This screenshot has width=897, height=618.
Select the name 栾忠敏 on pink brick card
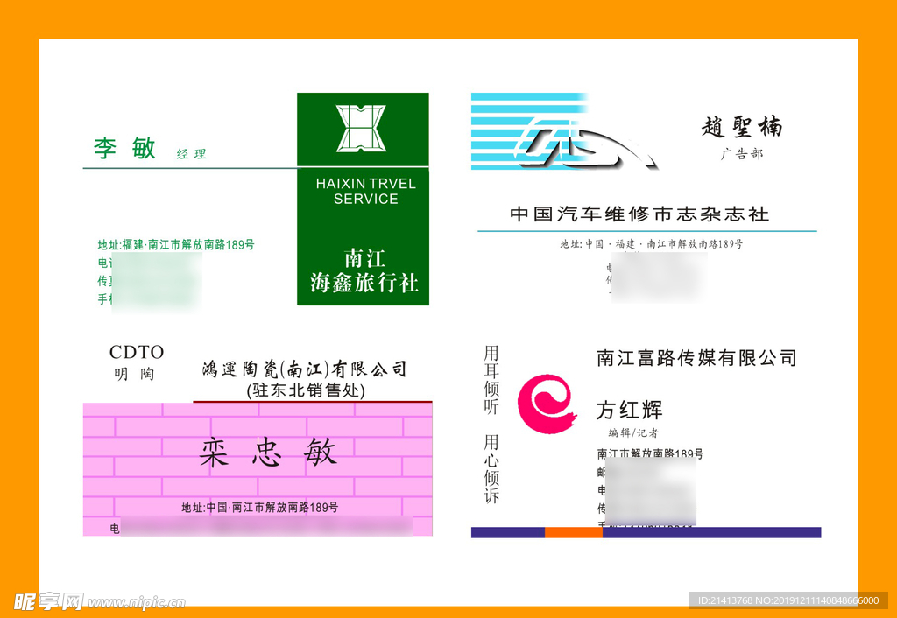point(267,453)
